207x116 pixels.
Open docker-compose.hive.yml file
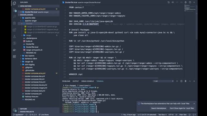pyautogui.click(x=35, y=82)
